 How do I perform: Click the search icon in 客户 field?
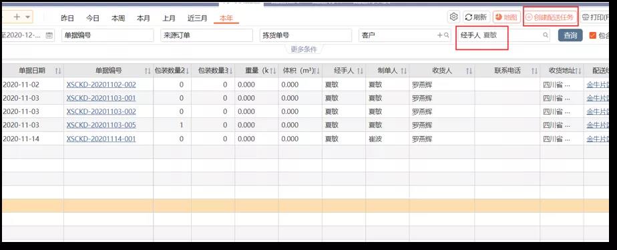[x=446, y=35]
